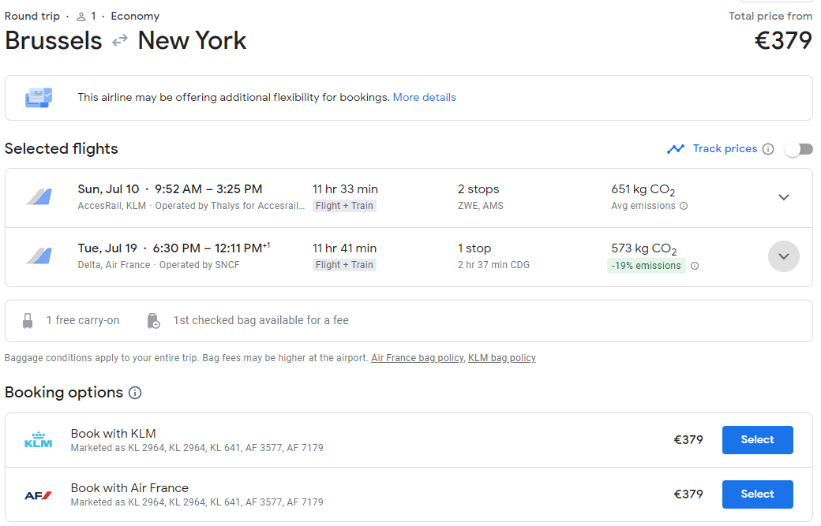Screen dimensions: 821x526
Task: Click the carry-on luggage icon
Action: point(28,321)
